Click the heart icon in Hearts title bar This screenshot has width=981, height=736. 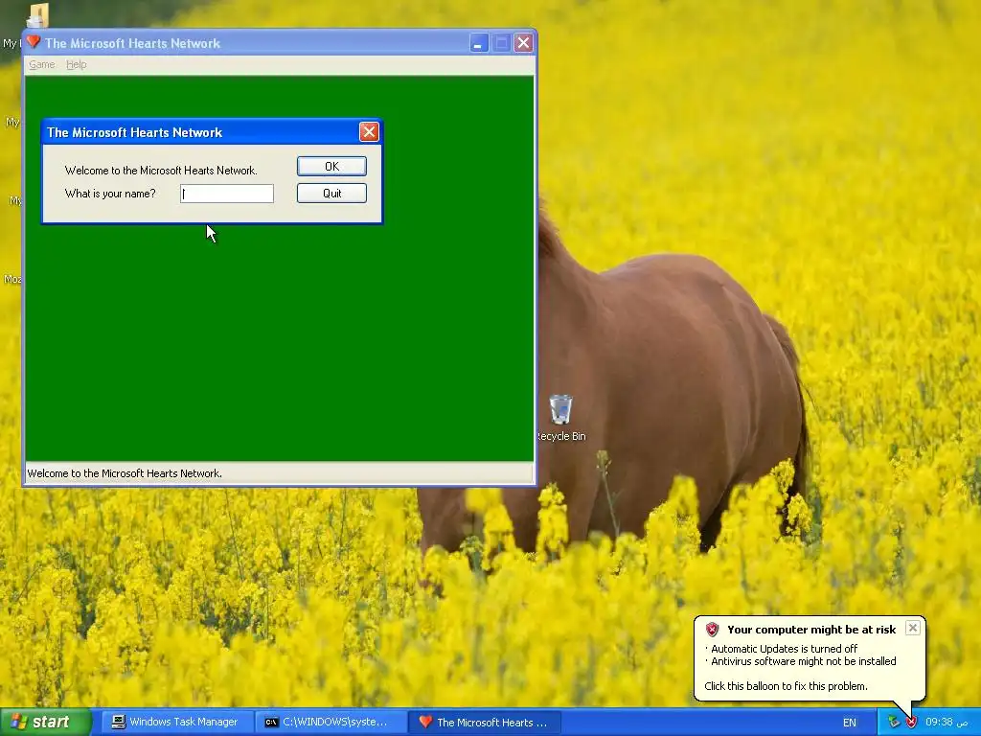click(x=34, y=42)
